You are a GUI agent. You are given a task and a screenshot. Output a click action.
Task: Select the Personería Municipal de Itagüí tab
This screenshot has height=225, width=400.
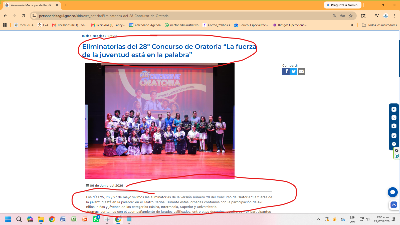coord(32,5)
